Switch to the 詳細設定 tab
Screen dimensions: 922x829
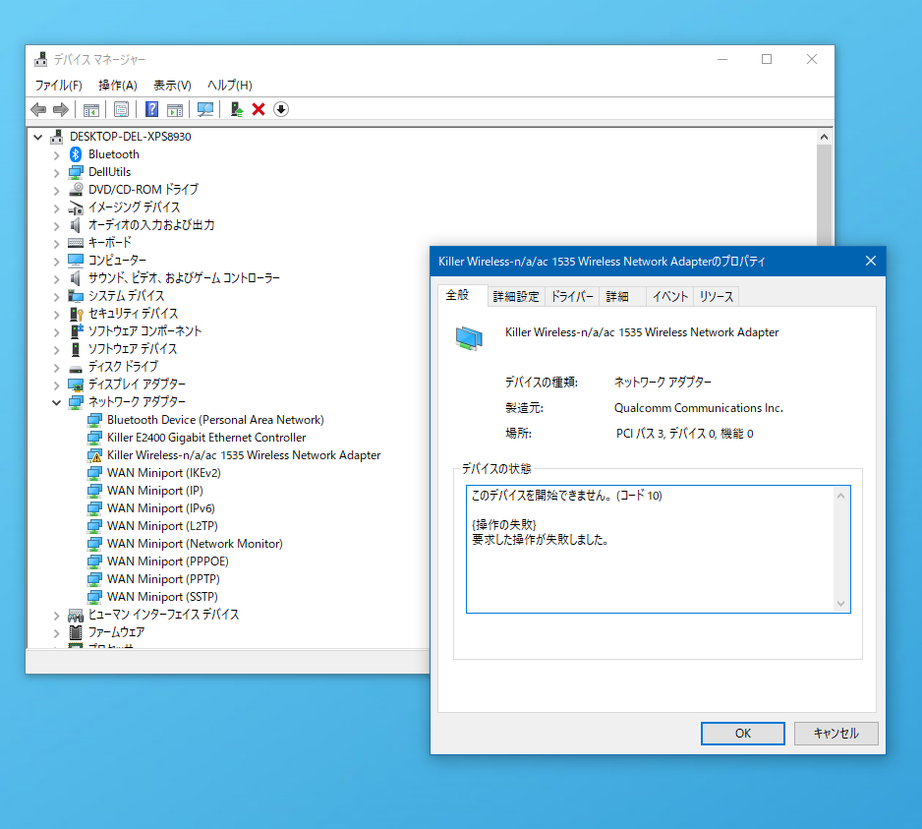516,297
